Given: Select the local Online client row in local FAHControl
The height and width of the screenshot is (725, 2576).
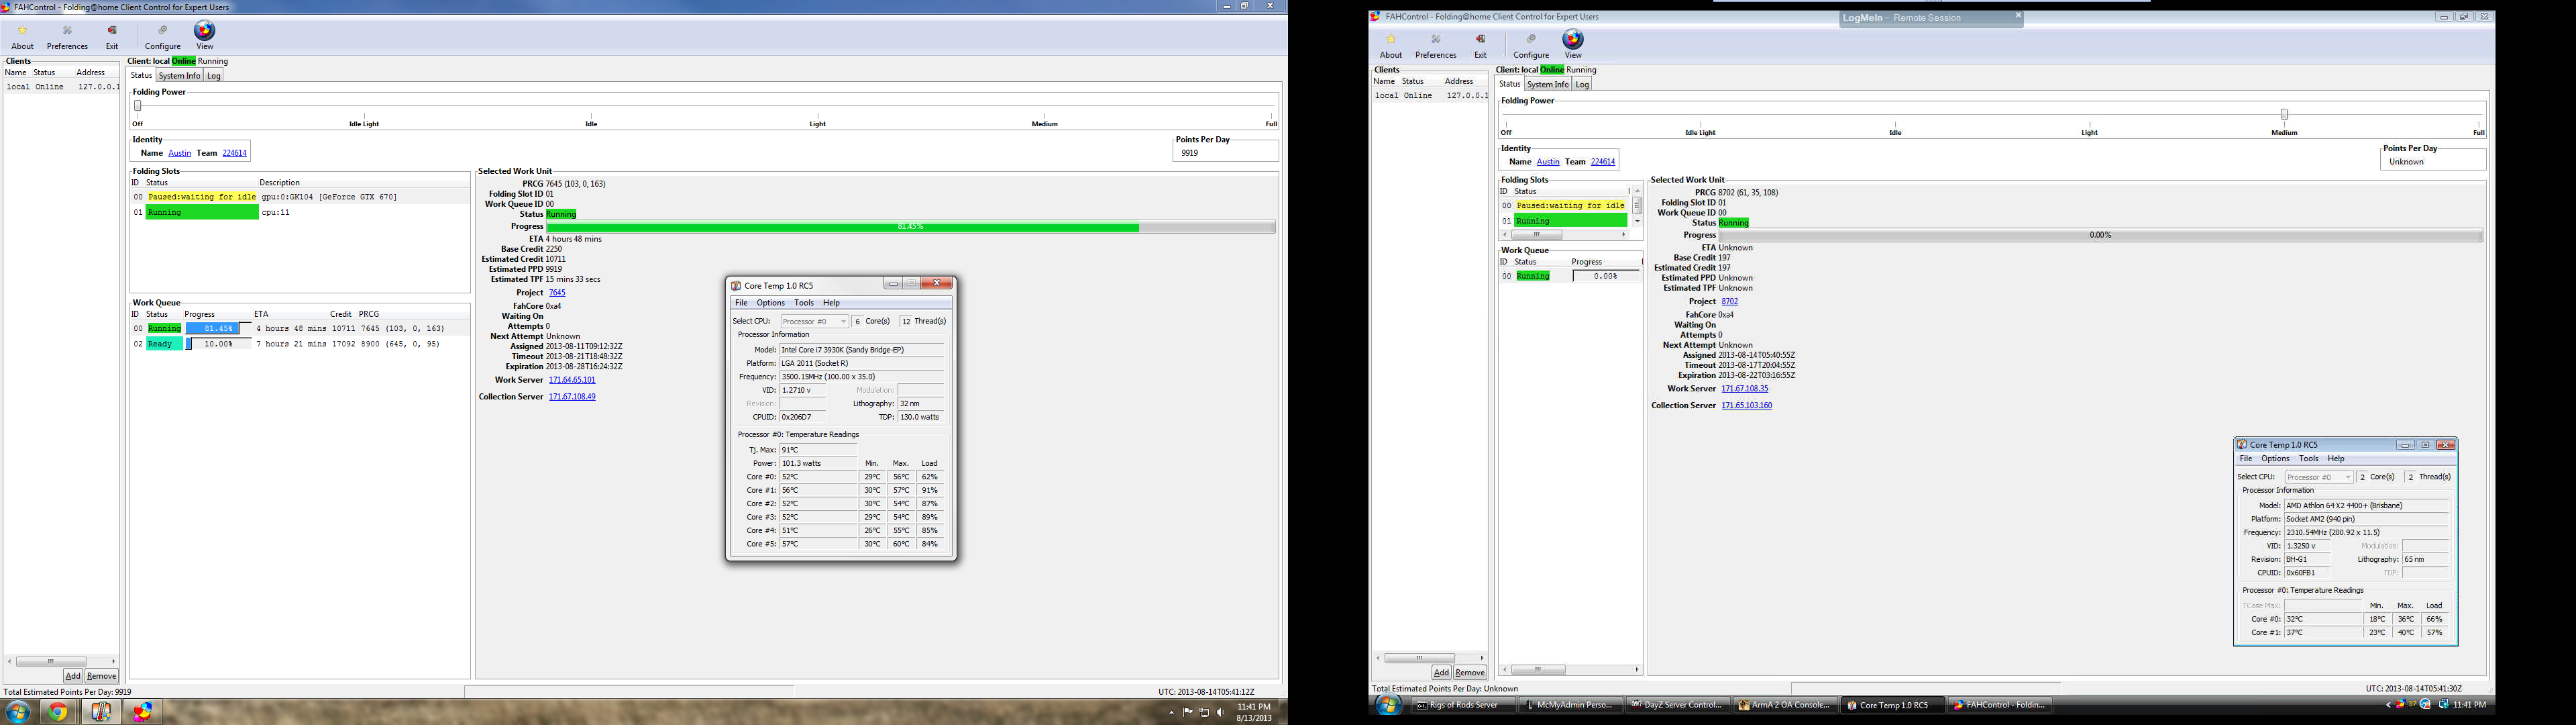Looking at the screenshot, I should pos(62,87).
